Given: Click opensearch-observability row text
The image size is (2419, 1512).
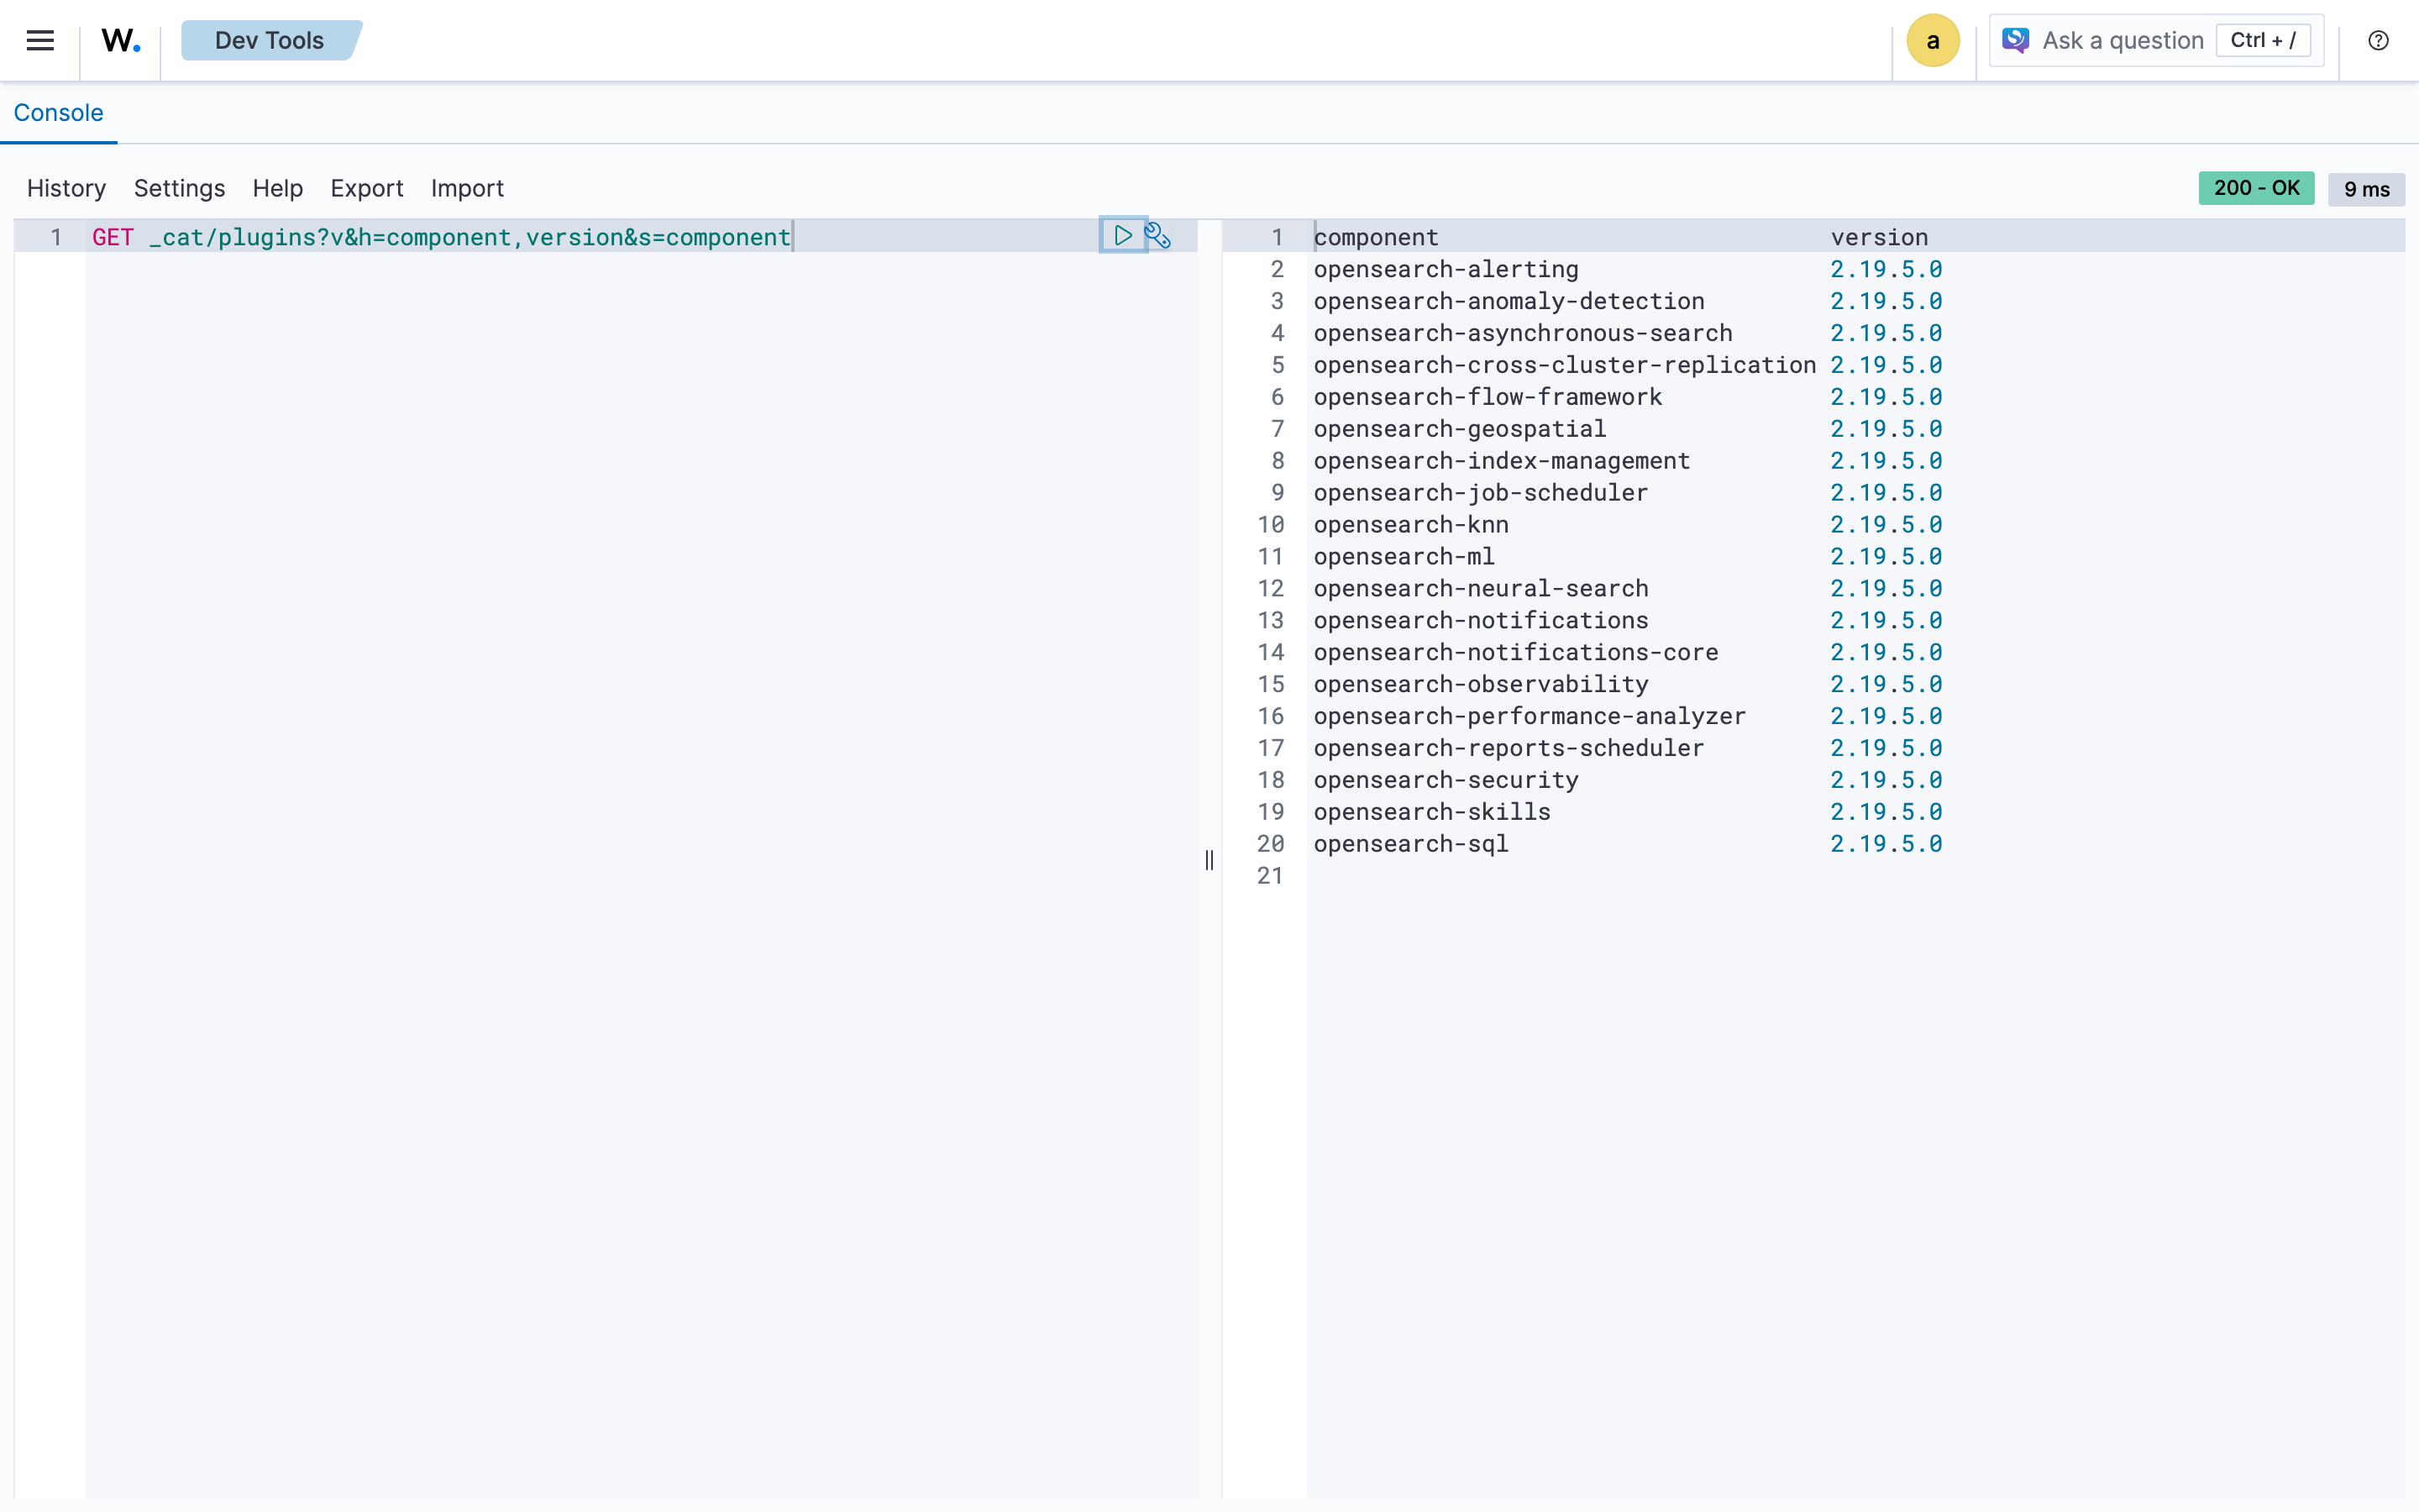Looking at the screenshot, I should [x=1481, y=685].
